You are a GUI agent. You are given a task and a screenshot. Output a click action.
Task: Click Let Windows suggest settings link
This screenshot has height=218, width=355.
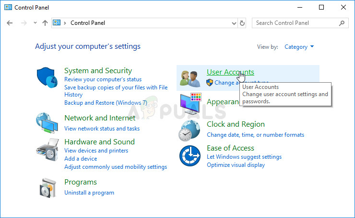coord(244,157)
